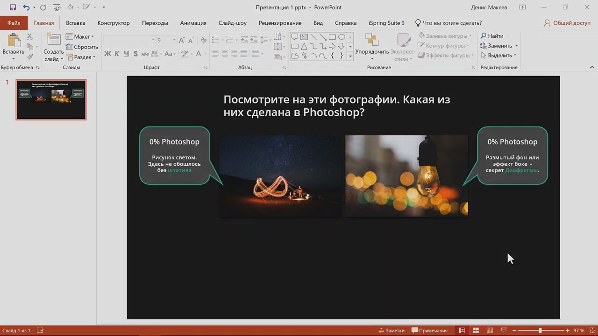Open the Заменить replace dropdown arrow

tap(516, 46)
